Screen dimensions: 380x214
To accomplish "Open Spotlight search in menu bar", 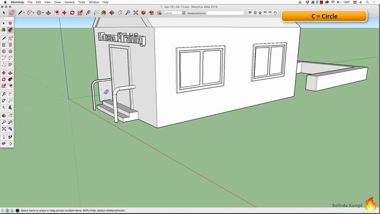I will (x=368, y=2).
